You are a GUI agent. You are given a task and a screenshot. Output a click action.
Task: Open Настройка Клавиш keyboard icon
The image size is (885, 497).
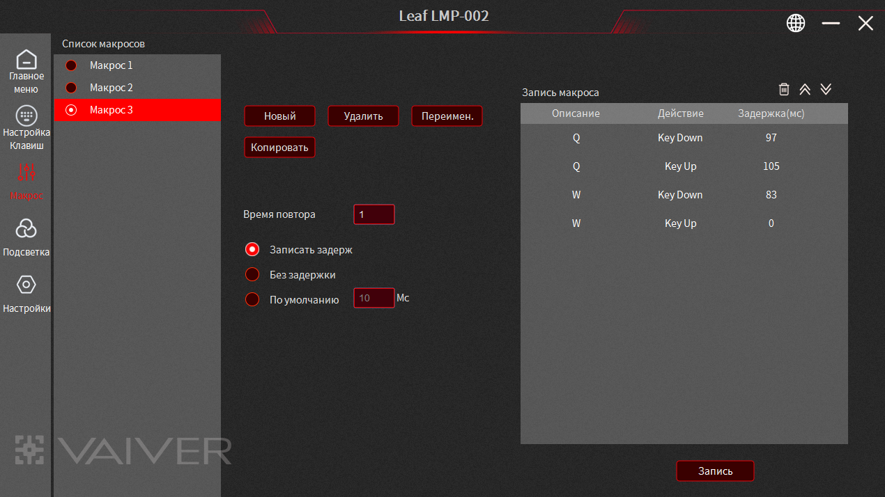pyautogui.click(x=26, y=116)
